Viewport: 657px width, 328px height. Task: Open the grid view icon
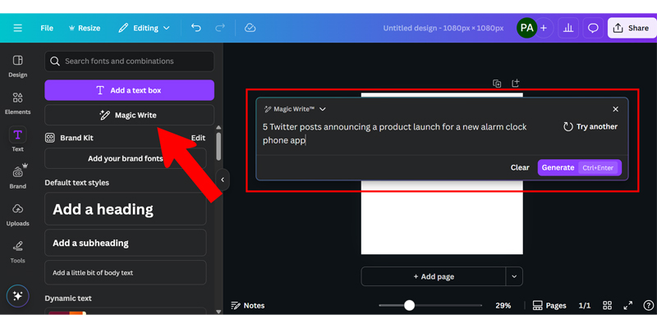point(607,305)
